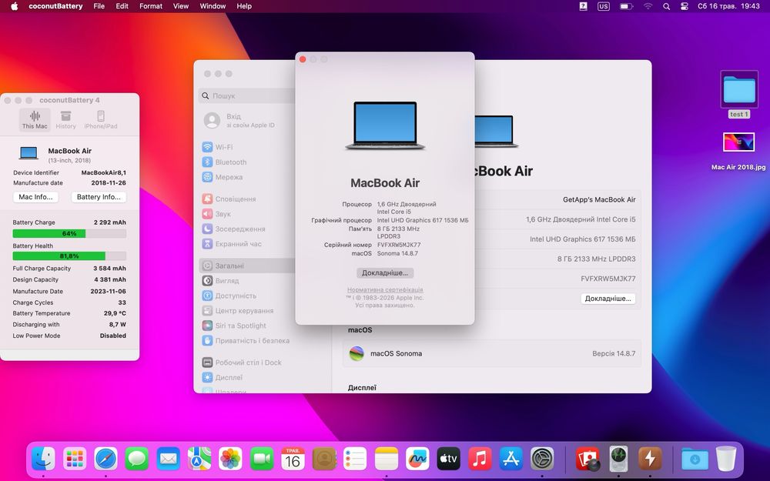This screenshot has height=481, width=770.
Task: Open the Нормативна сертифікація link
Action: 385,289
